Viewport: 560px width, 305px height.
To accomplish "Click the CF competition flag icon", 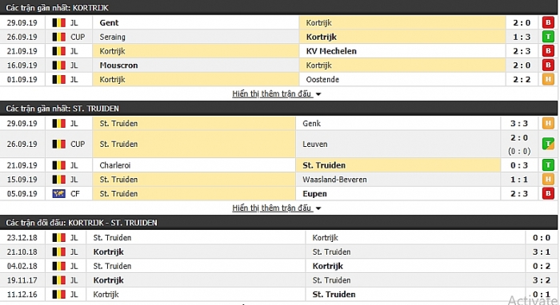I will tap(59, 194).
